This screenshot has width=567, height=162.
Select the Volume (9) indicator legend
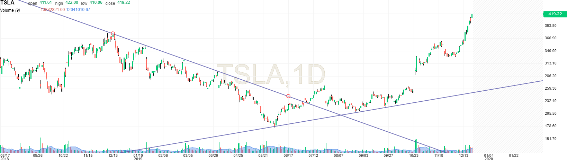(10, 10)
